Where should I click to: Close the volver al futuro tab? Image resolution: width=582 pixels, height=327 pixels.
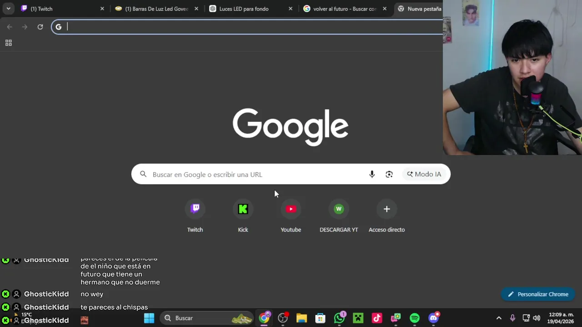(x=385, y=9)
